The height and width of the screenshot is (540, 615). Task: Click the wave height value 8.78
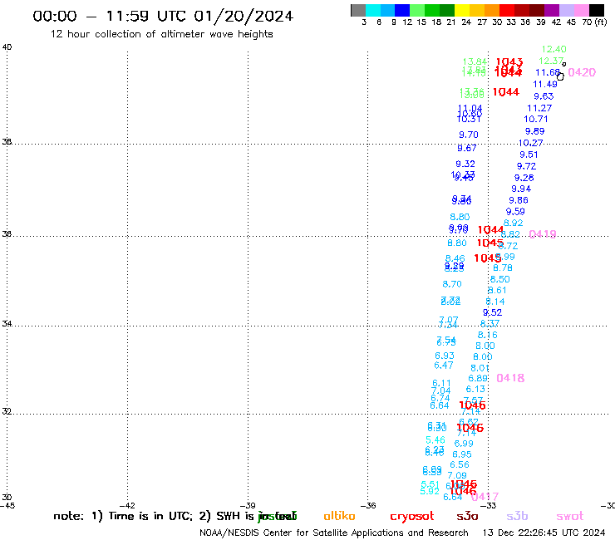(503, 268)
